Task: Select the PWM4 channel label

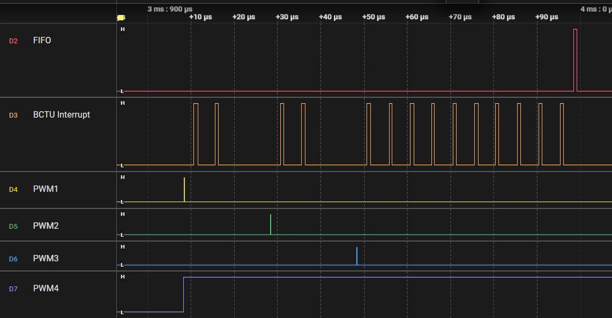Action: pyautogui.click(x=46, y=289)
